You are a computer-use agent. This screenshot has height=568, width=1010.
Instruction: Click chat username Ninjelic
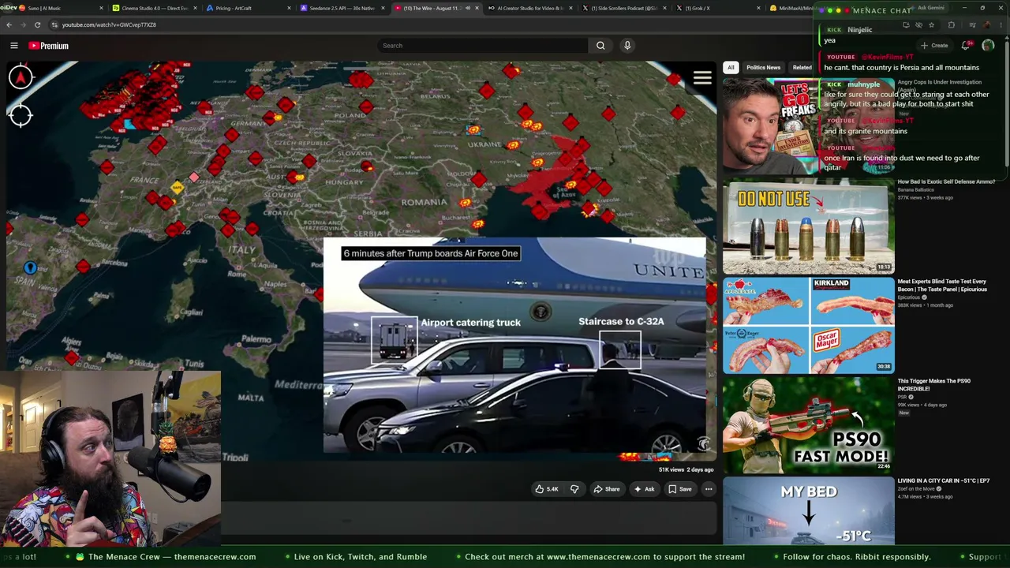[859, 30]
